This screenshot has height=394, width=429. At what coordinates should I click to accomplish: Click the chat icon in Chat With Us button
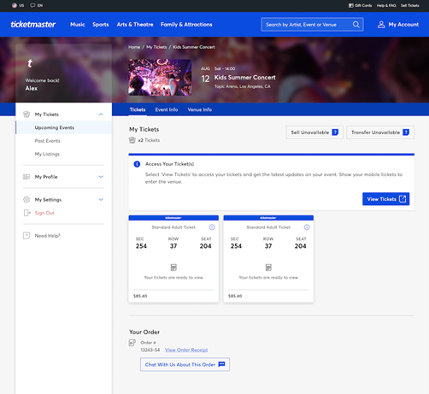[221, 364]
